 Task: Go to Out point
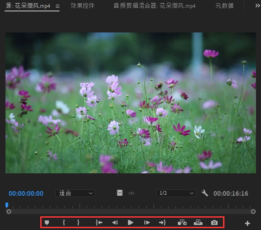coord(162,223)
